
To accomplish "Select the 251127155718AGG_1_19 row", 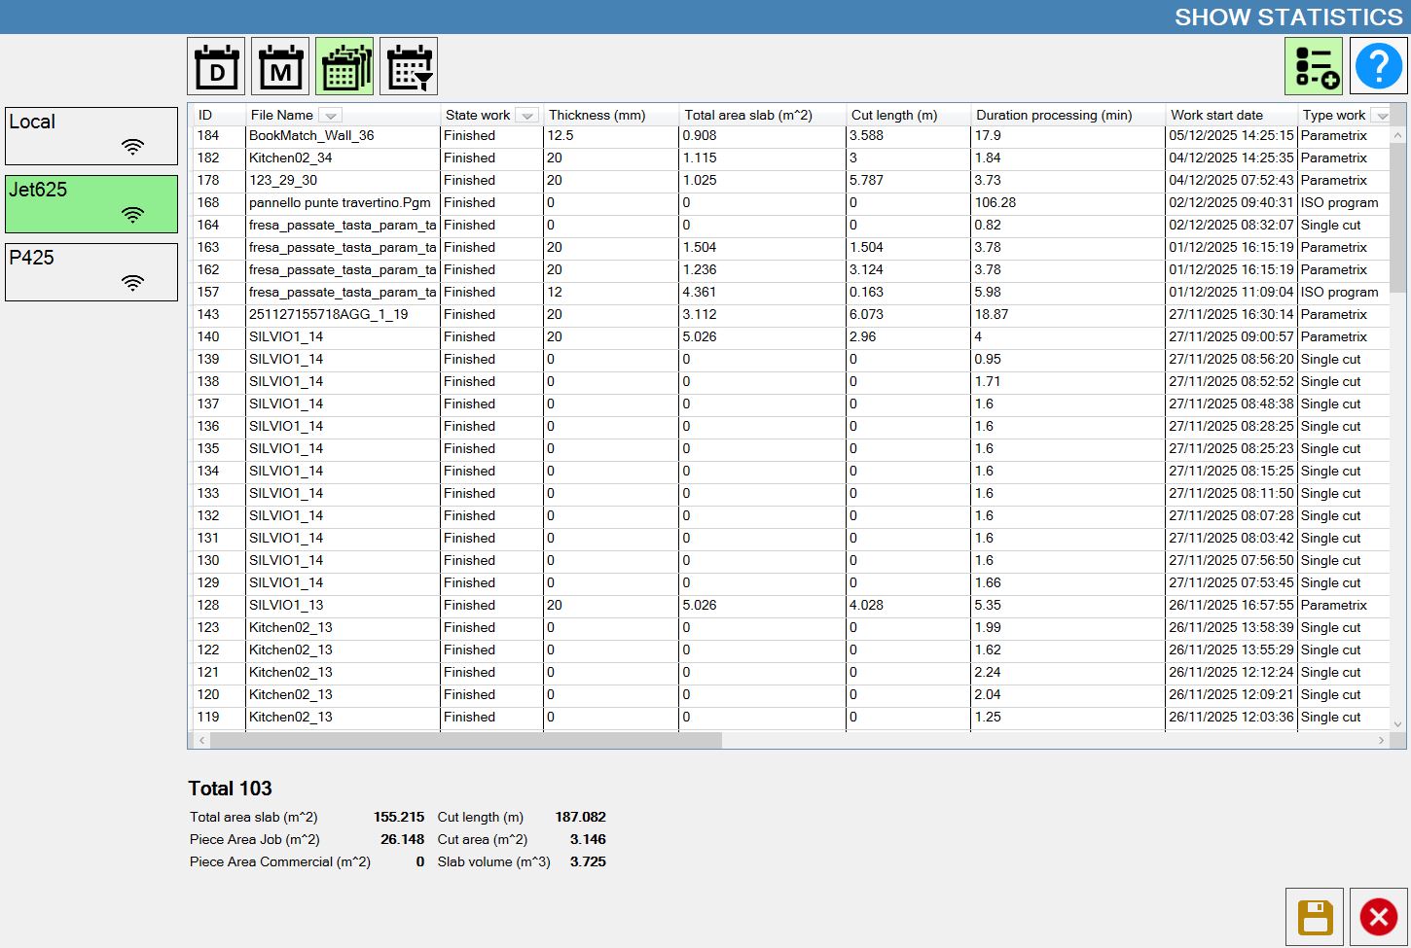I will coord(791,314).
